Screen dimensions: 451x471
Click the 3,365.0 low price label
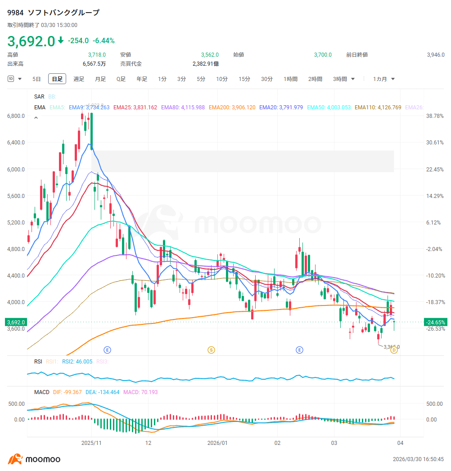point(392,347)
